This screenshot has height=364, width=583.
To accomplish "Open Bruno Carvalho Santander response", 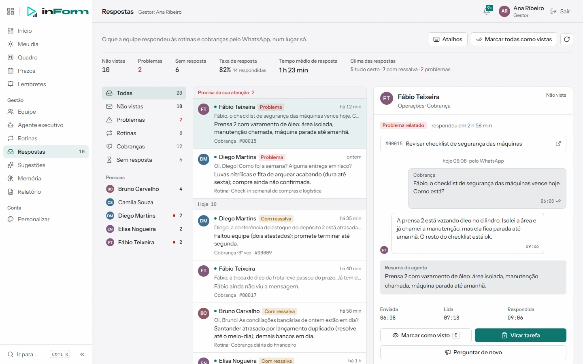I will pyautogui.click(x=280, y=328).
